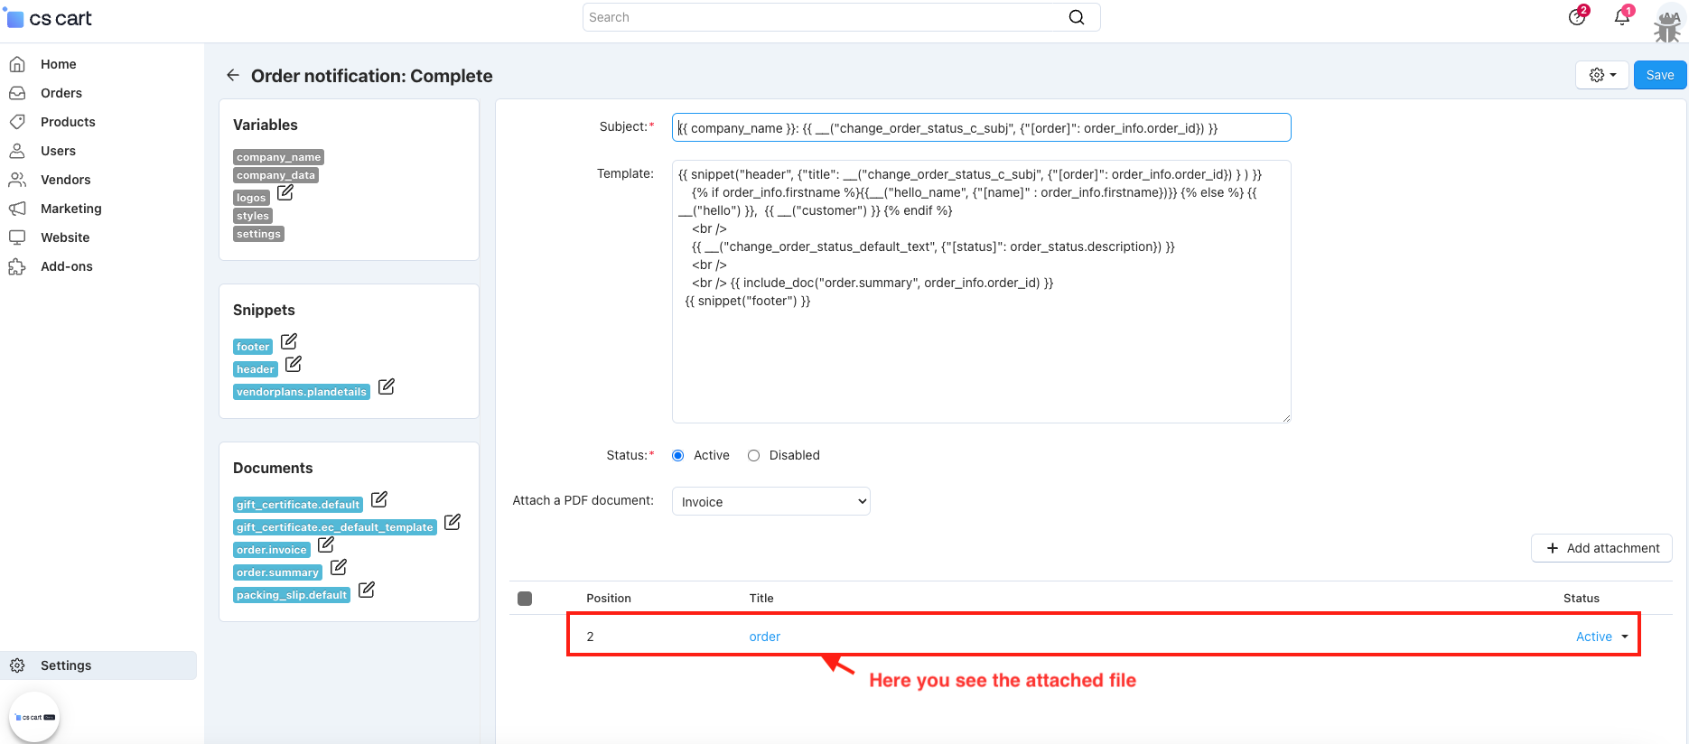The image size is (1689, 744).
Task: Select the Active status radio button
Action: pos(678,456)
